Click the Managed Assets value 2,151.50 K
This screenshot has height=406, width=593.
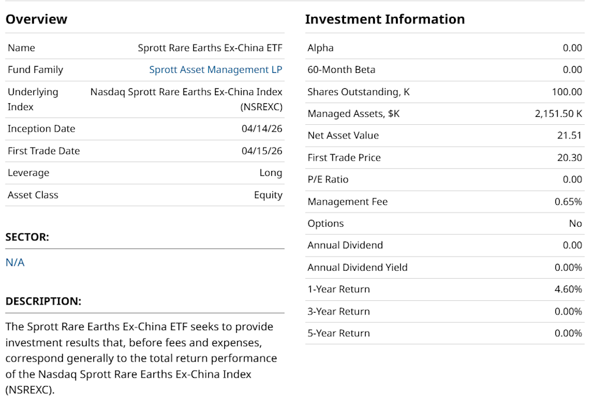pos(558,114)
